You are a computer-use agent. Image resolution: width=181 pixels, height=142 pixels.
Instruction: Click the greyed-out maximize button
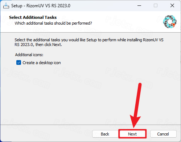click(x=156, y=5)
